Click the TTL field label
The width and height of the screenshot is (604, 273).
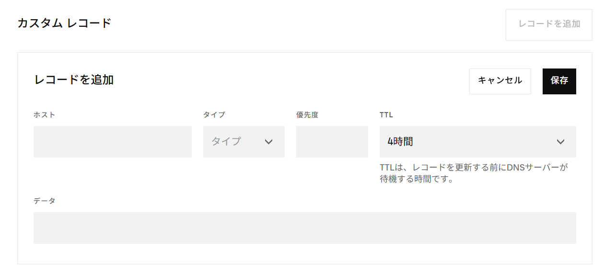[386, 115]
